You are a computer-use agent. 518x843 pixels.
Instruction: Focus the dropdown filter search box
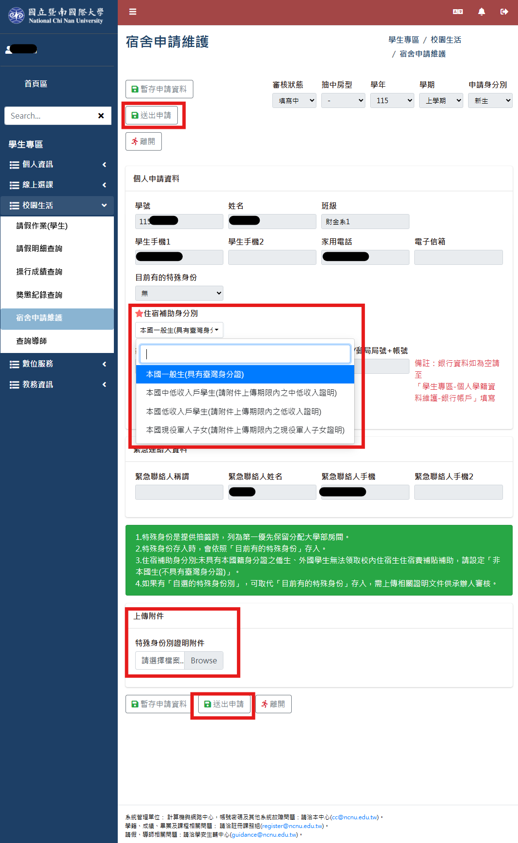245,354
